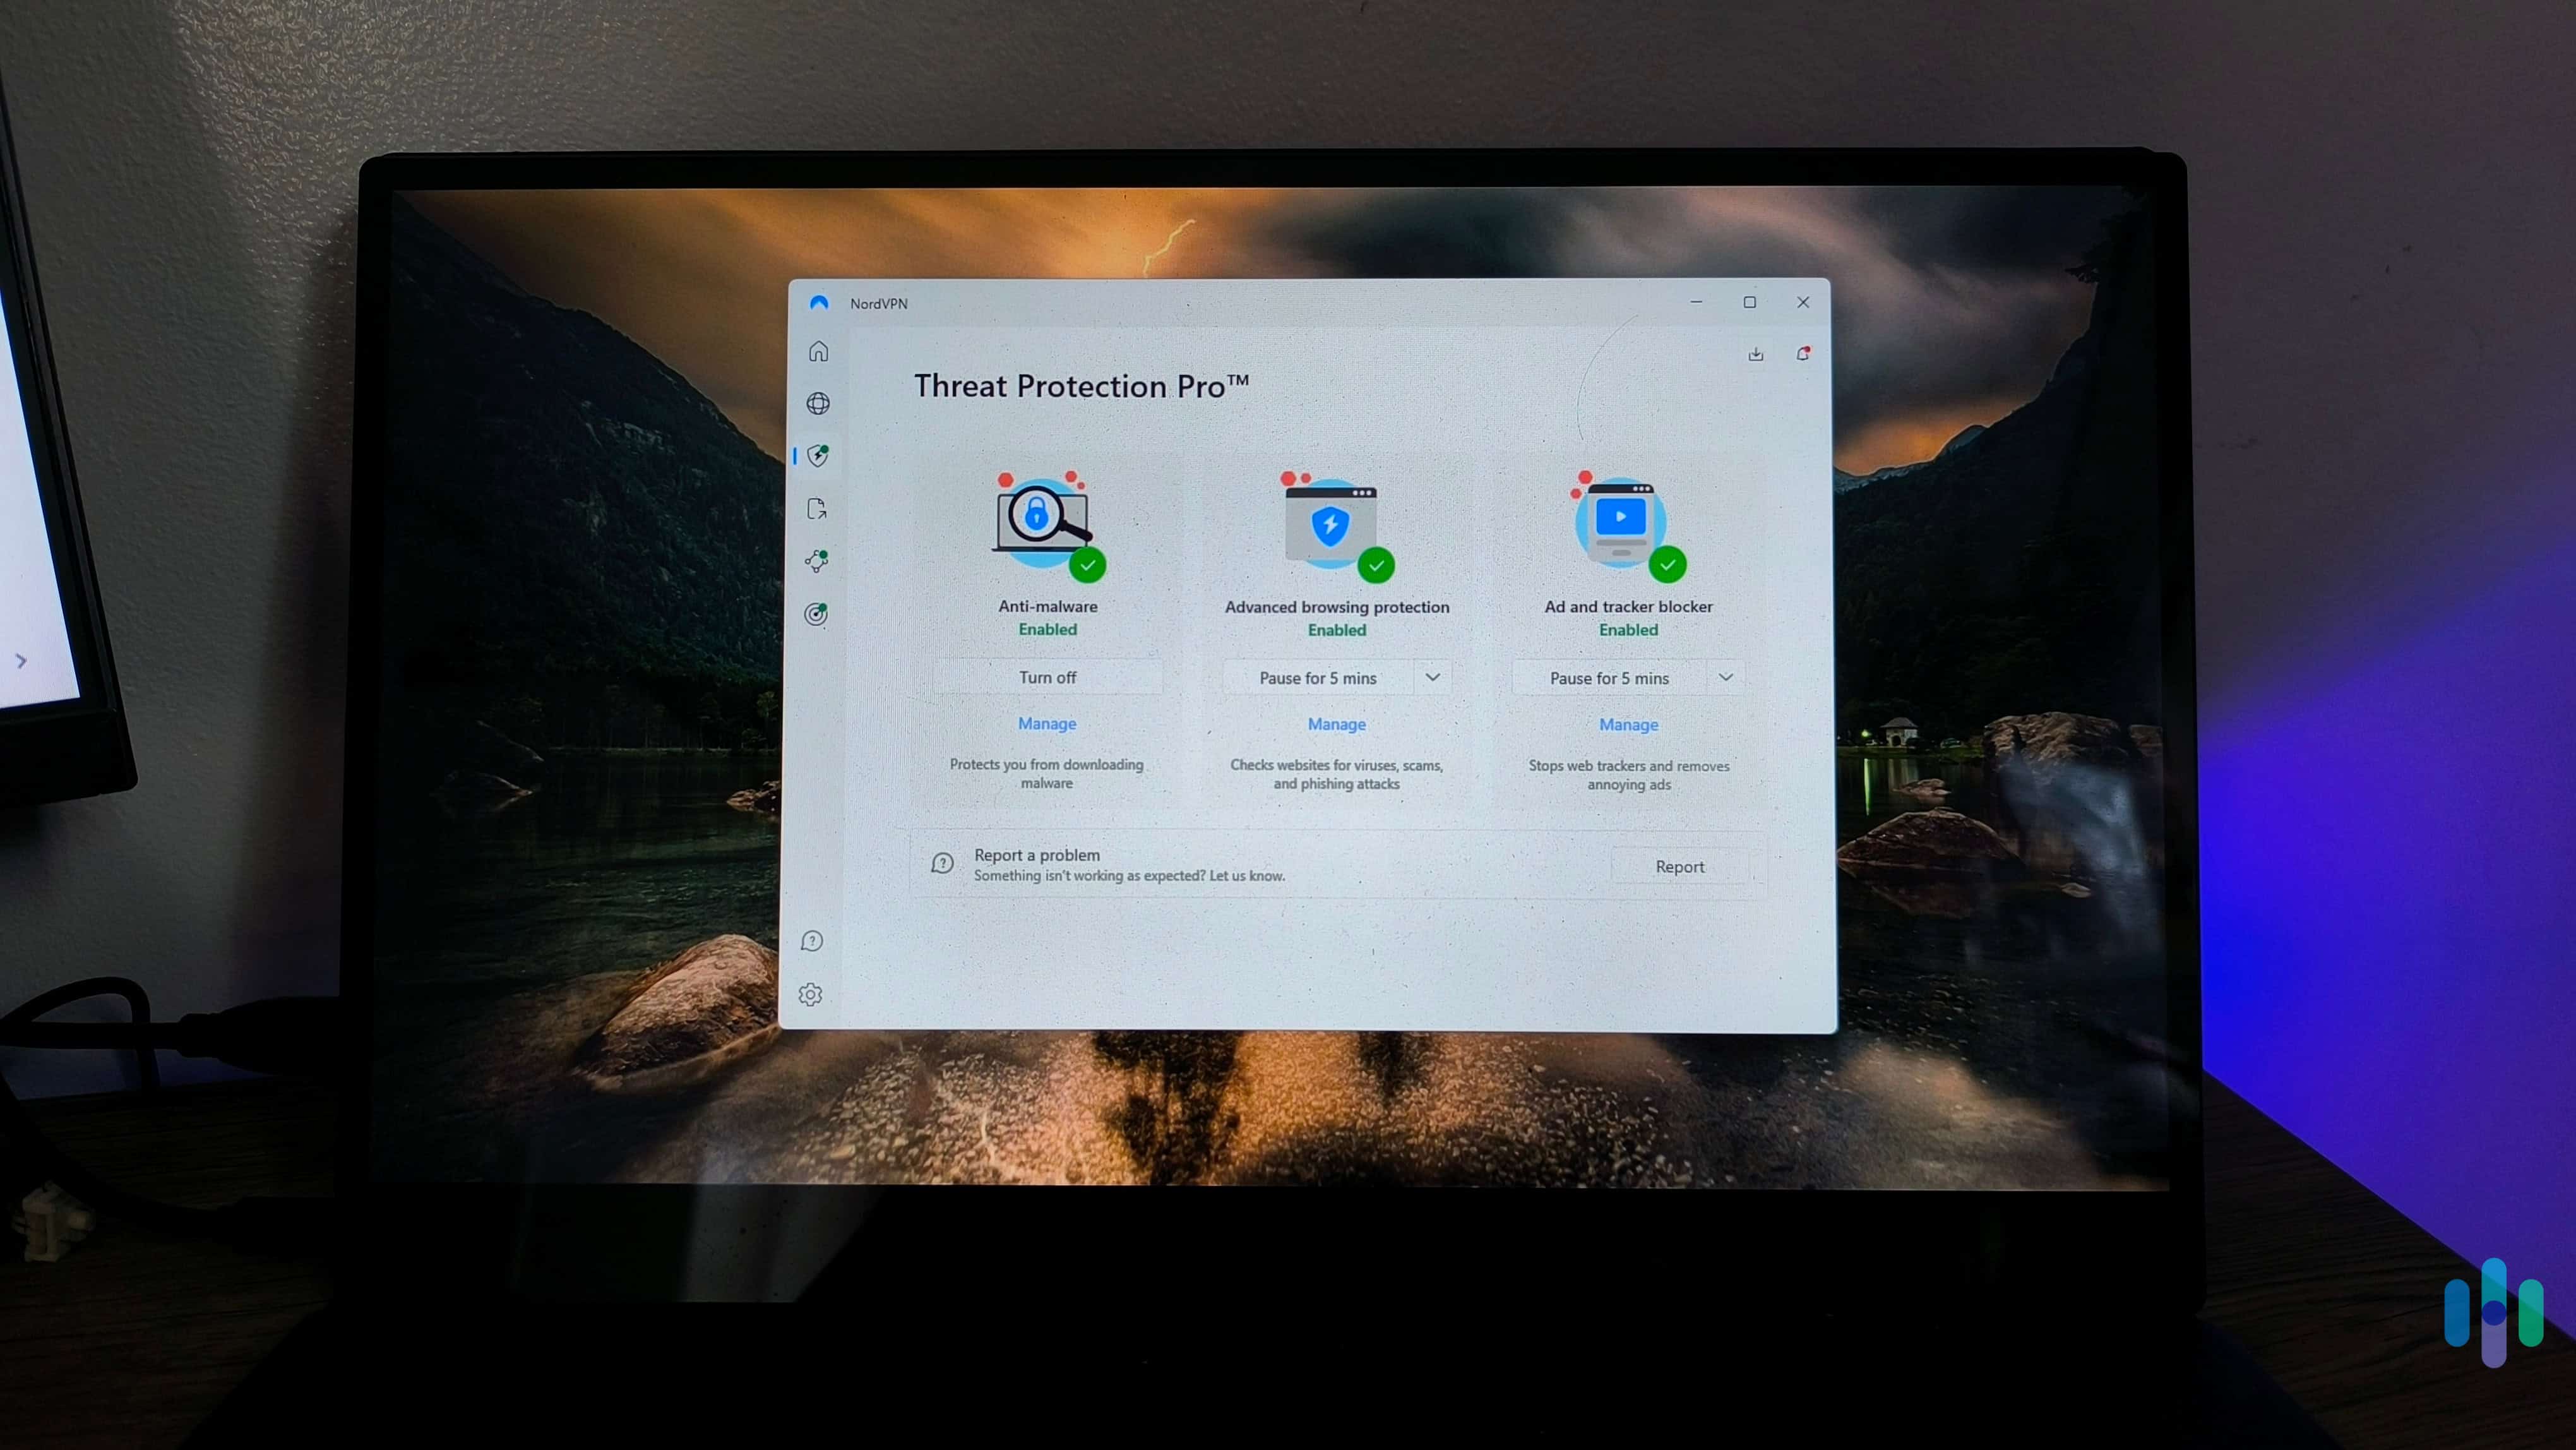The width and height of the screenshot is (2576, 1450).
Task: Select the home navigation icon
Action: pos(818,351)
